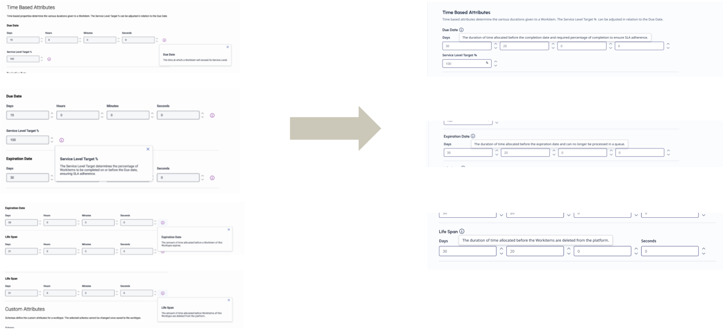Close the Expiration Date tooltip popup

pyautogui.click(x=229, y=230)
